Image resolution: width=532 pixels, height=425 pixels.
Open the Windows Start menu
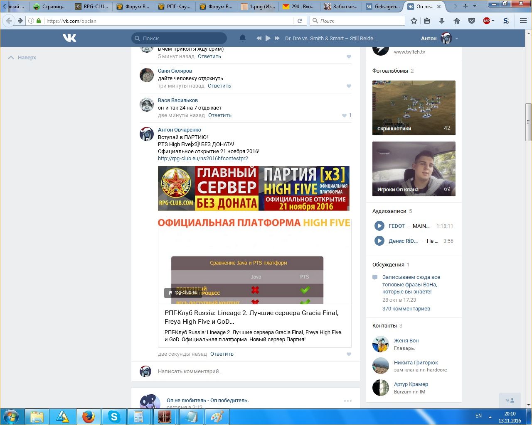[11, 416]
